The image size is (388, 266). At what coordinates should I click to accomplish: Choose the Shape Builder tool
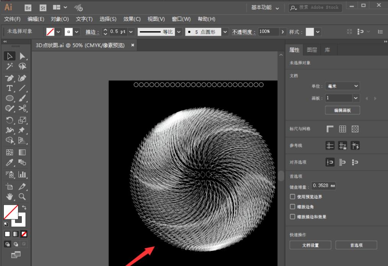point(10,140)
